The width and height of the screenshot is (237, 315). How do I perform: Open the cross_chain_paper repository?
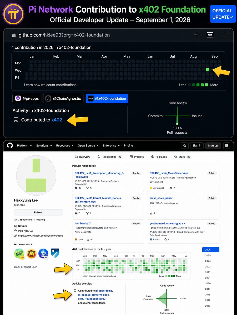(x=161, y=198)
